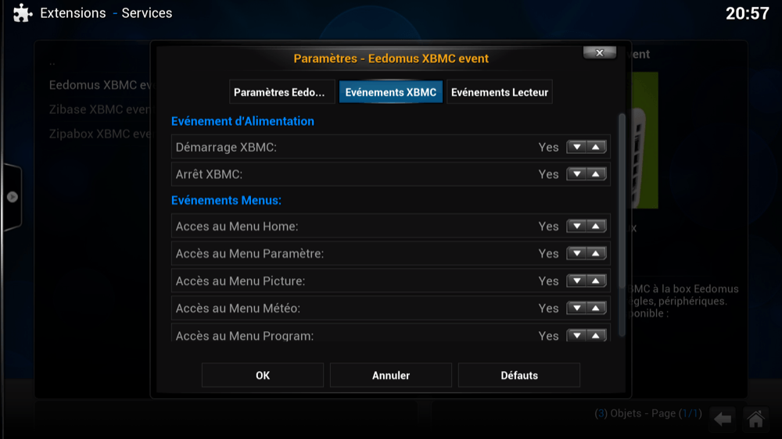Screen dimensions: 782x439
Task: Select Zipabox XBMC event in background list
Action: [x=99, y=134]
